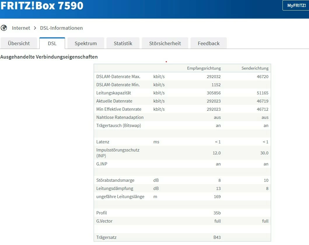Click the FRITZ!Box 7590 title
309x245 pixels.
(x=42, y=6)
